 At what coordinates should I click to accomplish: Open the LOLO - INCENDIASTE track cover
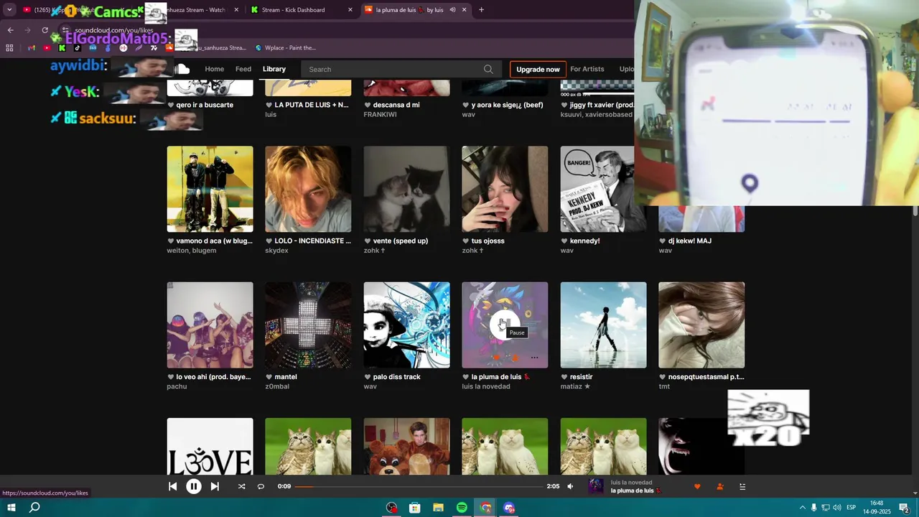pos(308,189)
